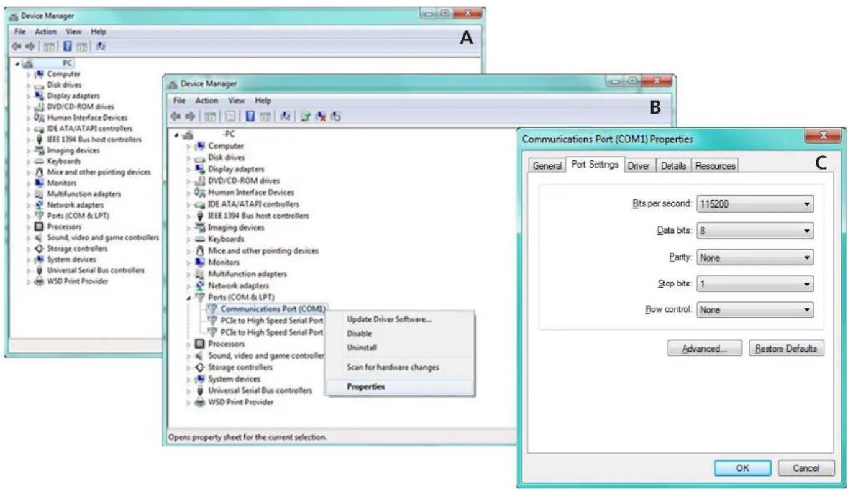Toggle console tree icon in rear Device Manager toolbar
The height and width of the screenshot is (489, 848).
pos(48,46)
